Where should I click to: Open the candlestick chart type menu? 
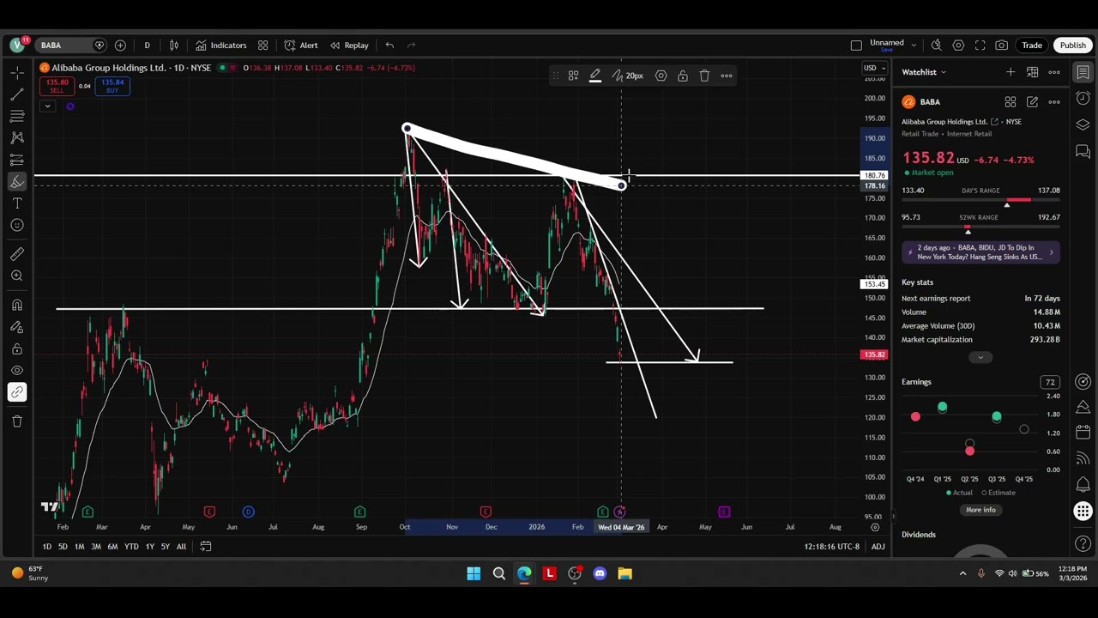tap(174, 45)
